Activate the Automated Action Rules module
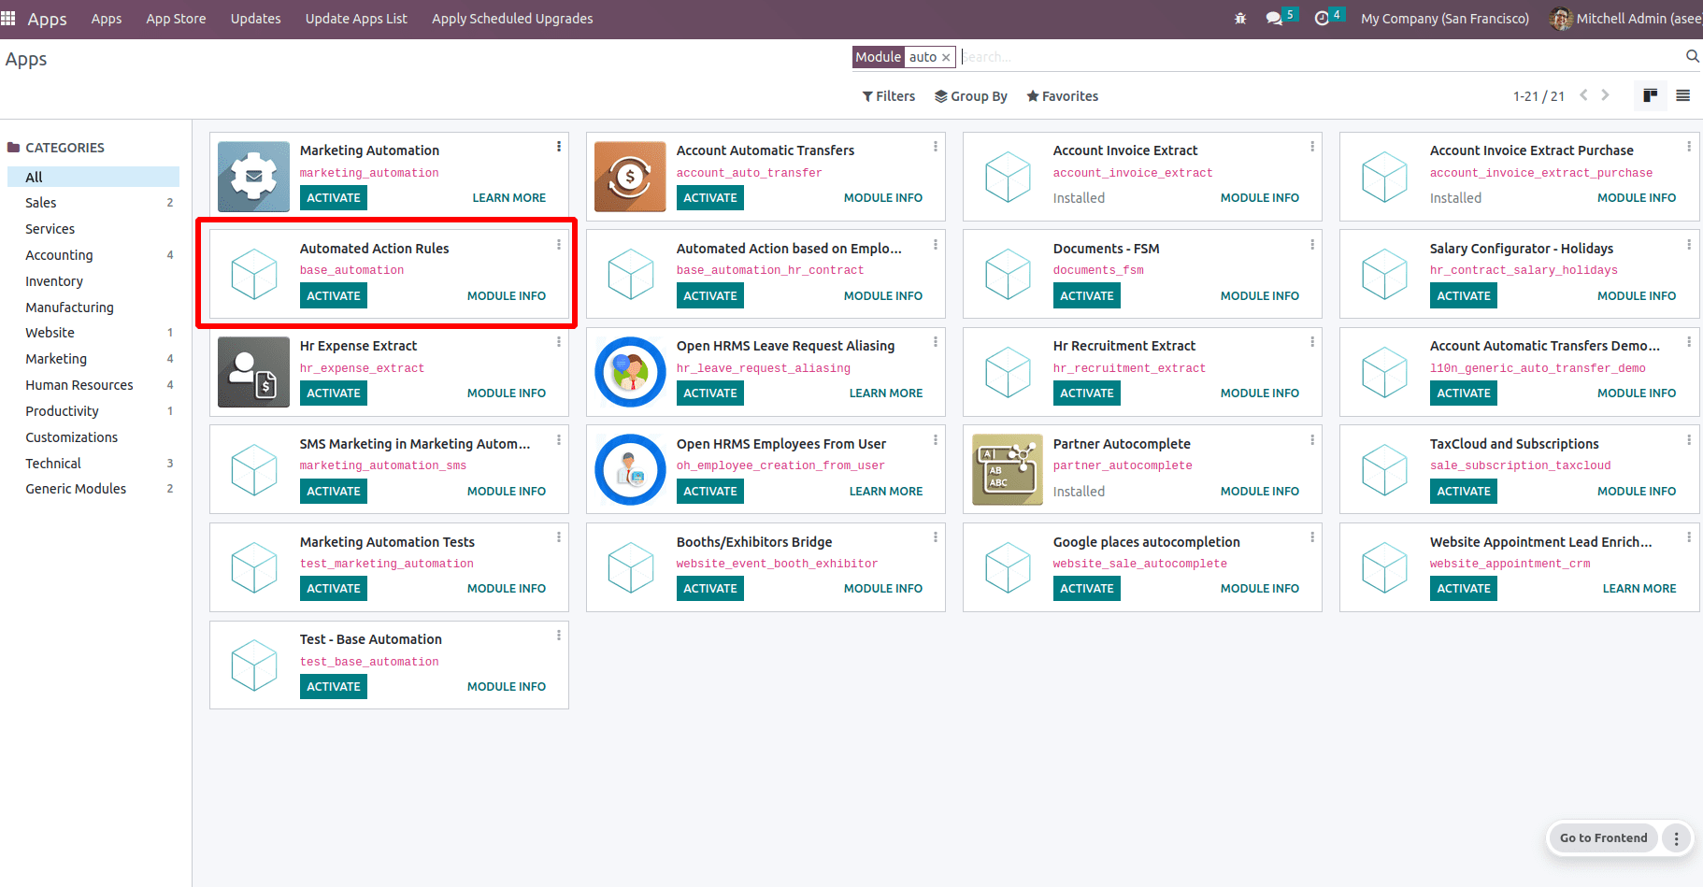The image size is (1703, 887). pyautogui.click(x=334, y=295)
